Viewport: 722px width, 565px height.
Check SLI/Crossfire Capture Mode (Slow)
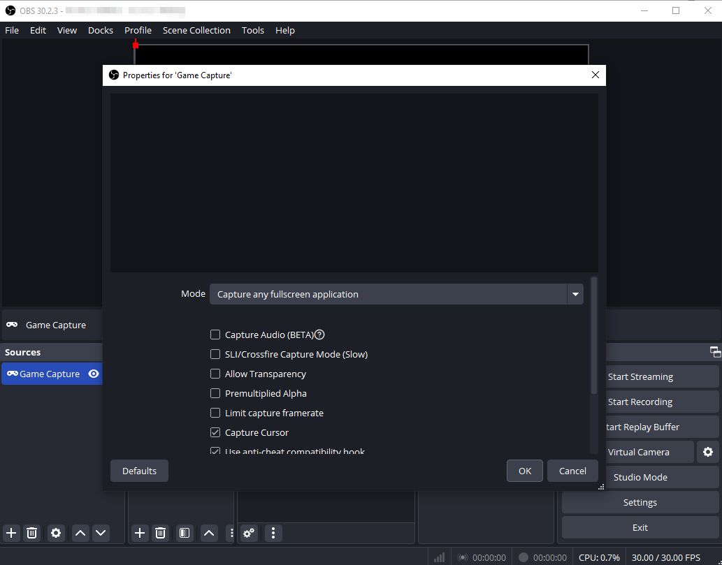(215, 354)
